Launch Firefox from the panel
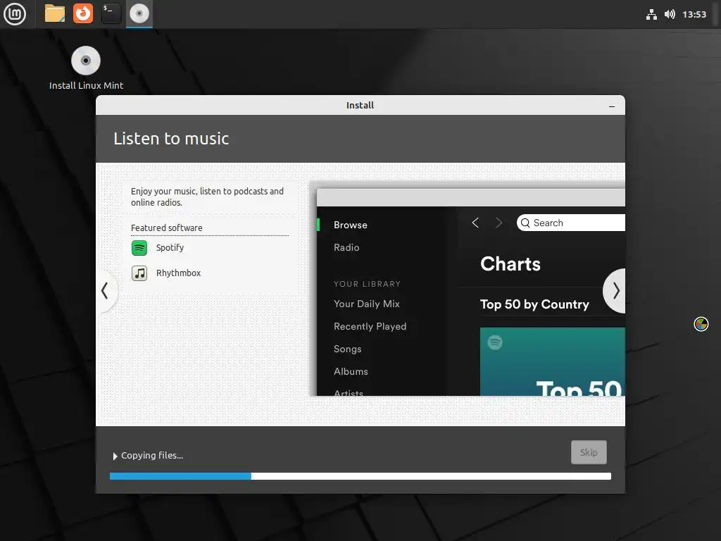The width and height of the screenshot is (721, 541). (83, 14)
